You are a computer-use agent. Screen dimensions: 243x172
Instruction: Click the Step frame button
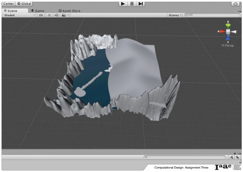coord(141,4)
